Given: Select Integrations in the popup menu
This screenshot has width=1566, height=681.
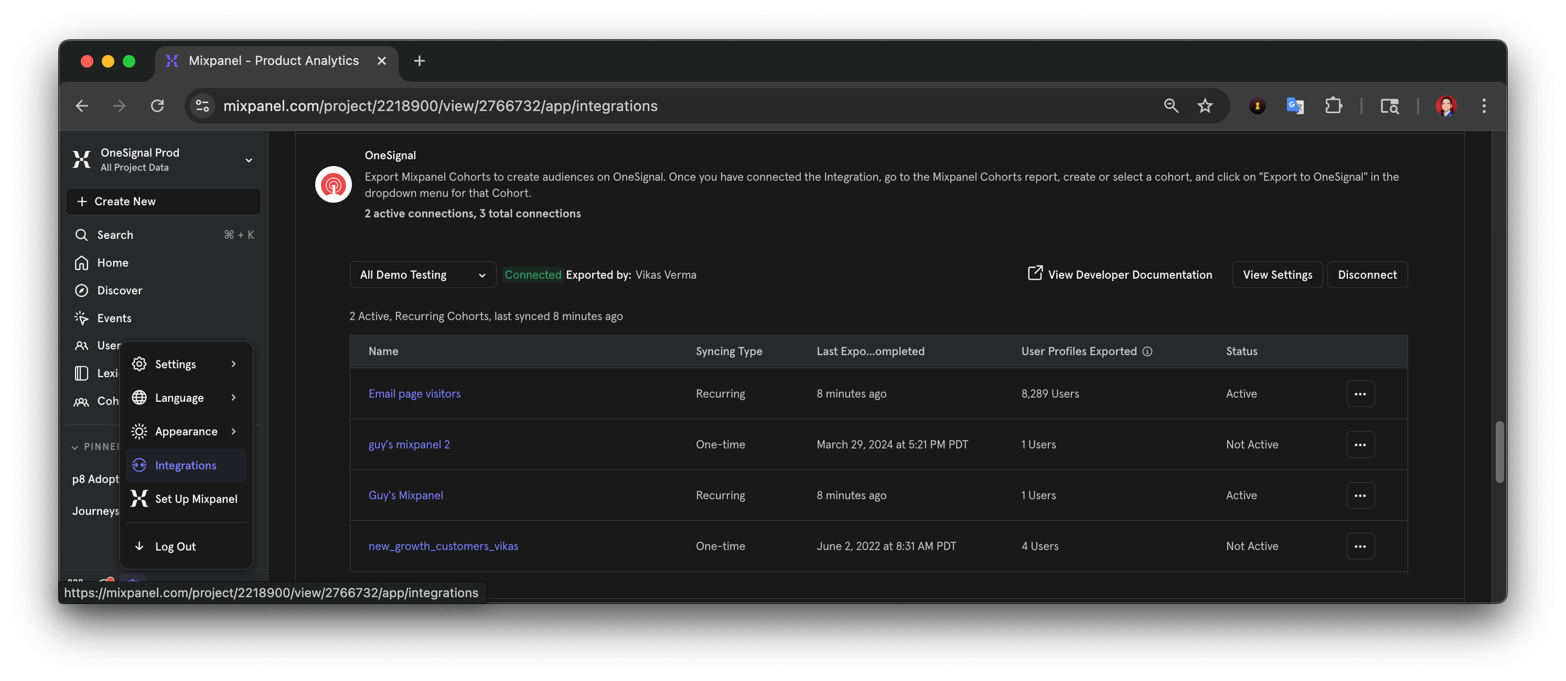Looking at the screenshot, I should pyautogui.click(x=186, y=465).
